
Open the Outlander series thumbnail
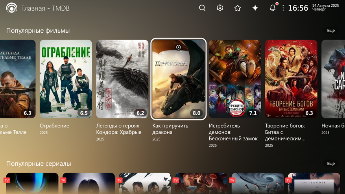[314, 183]
